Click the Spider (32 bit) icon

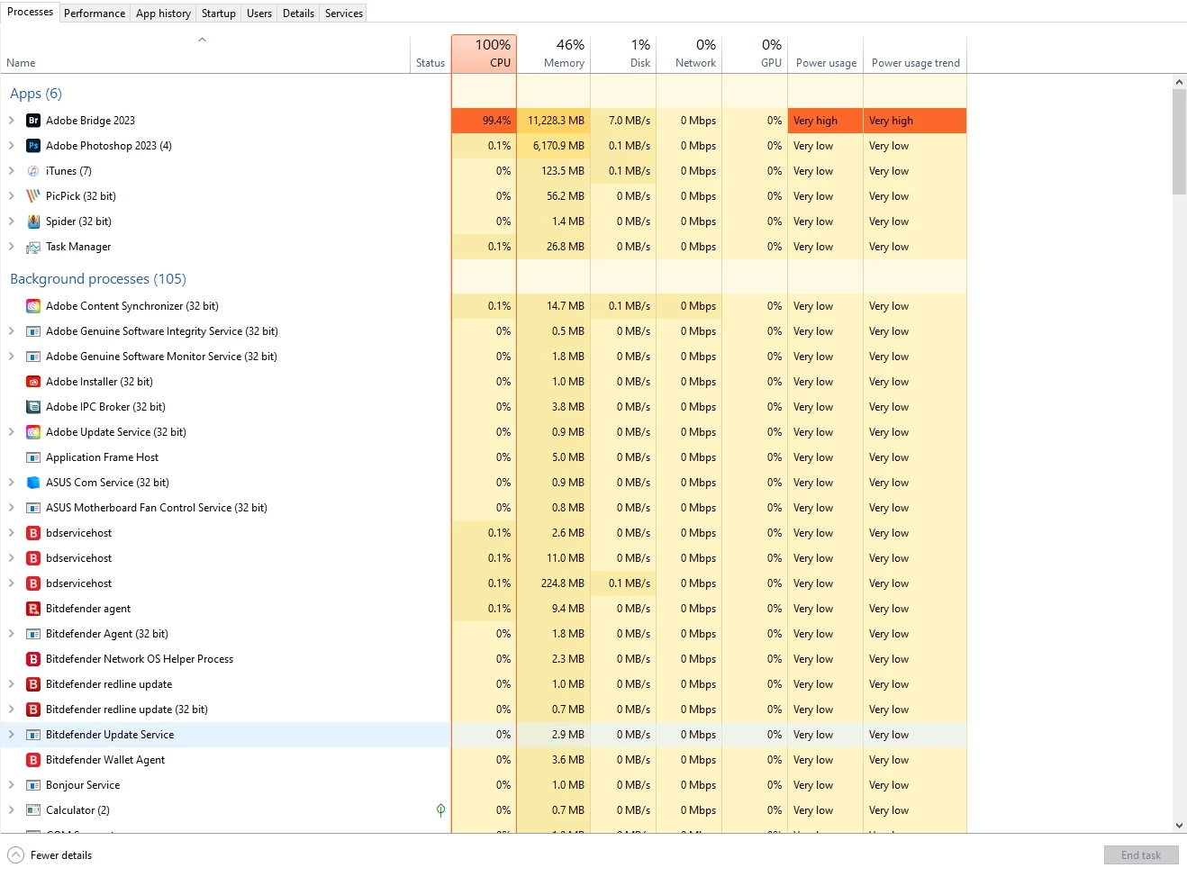(x=33, y=222)
